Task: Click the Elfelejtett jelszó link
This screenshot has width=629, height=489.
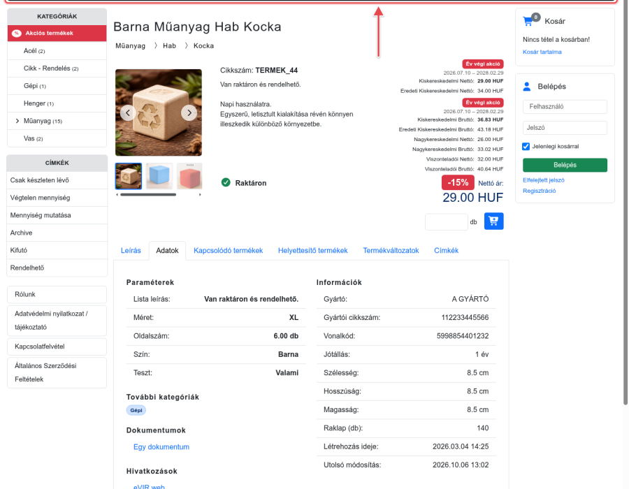Action: [x=544, y=180]
